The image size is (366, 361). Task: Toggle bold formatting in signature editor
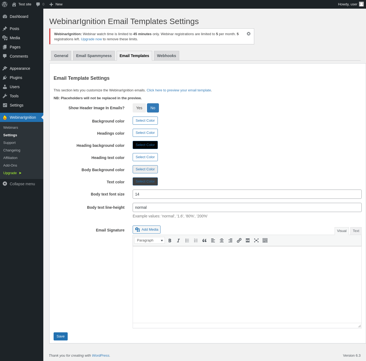pyautogui.click(x=170, y=240)
